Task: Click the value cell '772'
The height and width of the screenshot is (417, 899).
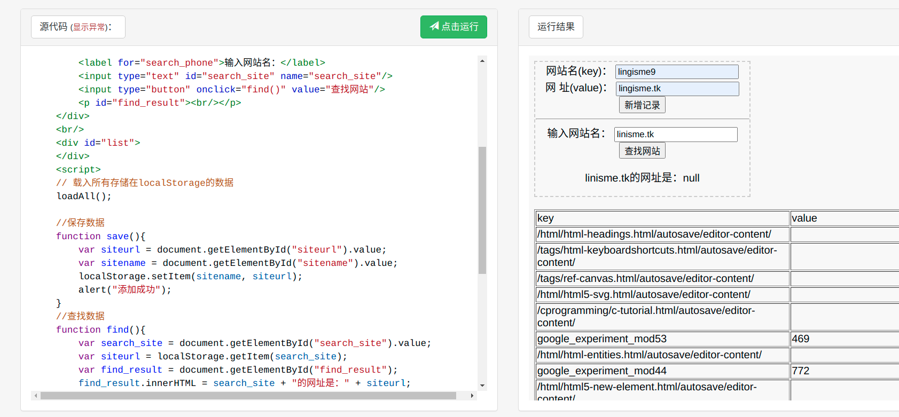Action: coord(845,371)
